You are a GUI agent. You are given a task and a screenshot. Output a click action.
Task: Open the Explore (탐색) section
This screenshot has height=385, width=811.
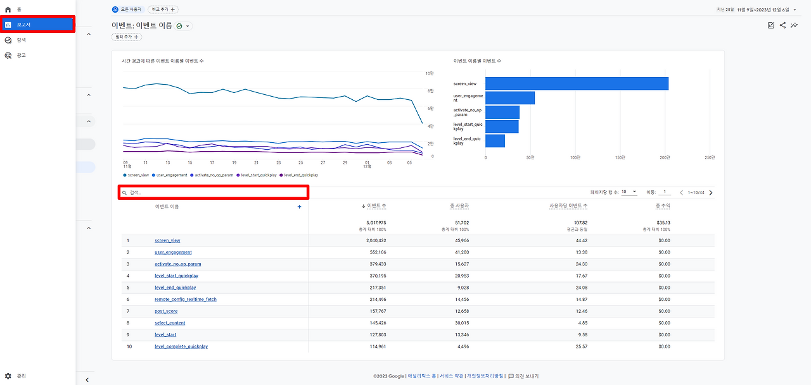tap(15, 40)
